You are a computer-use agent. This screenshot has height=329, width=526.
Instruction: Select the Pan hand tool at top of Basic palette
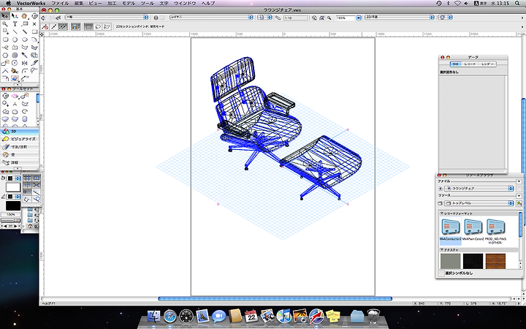pyautogui.click(x=25, y=16)
